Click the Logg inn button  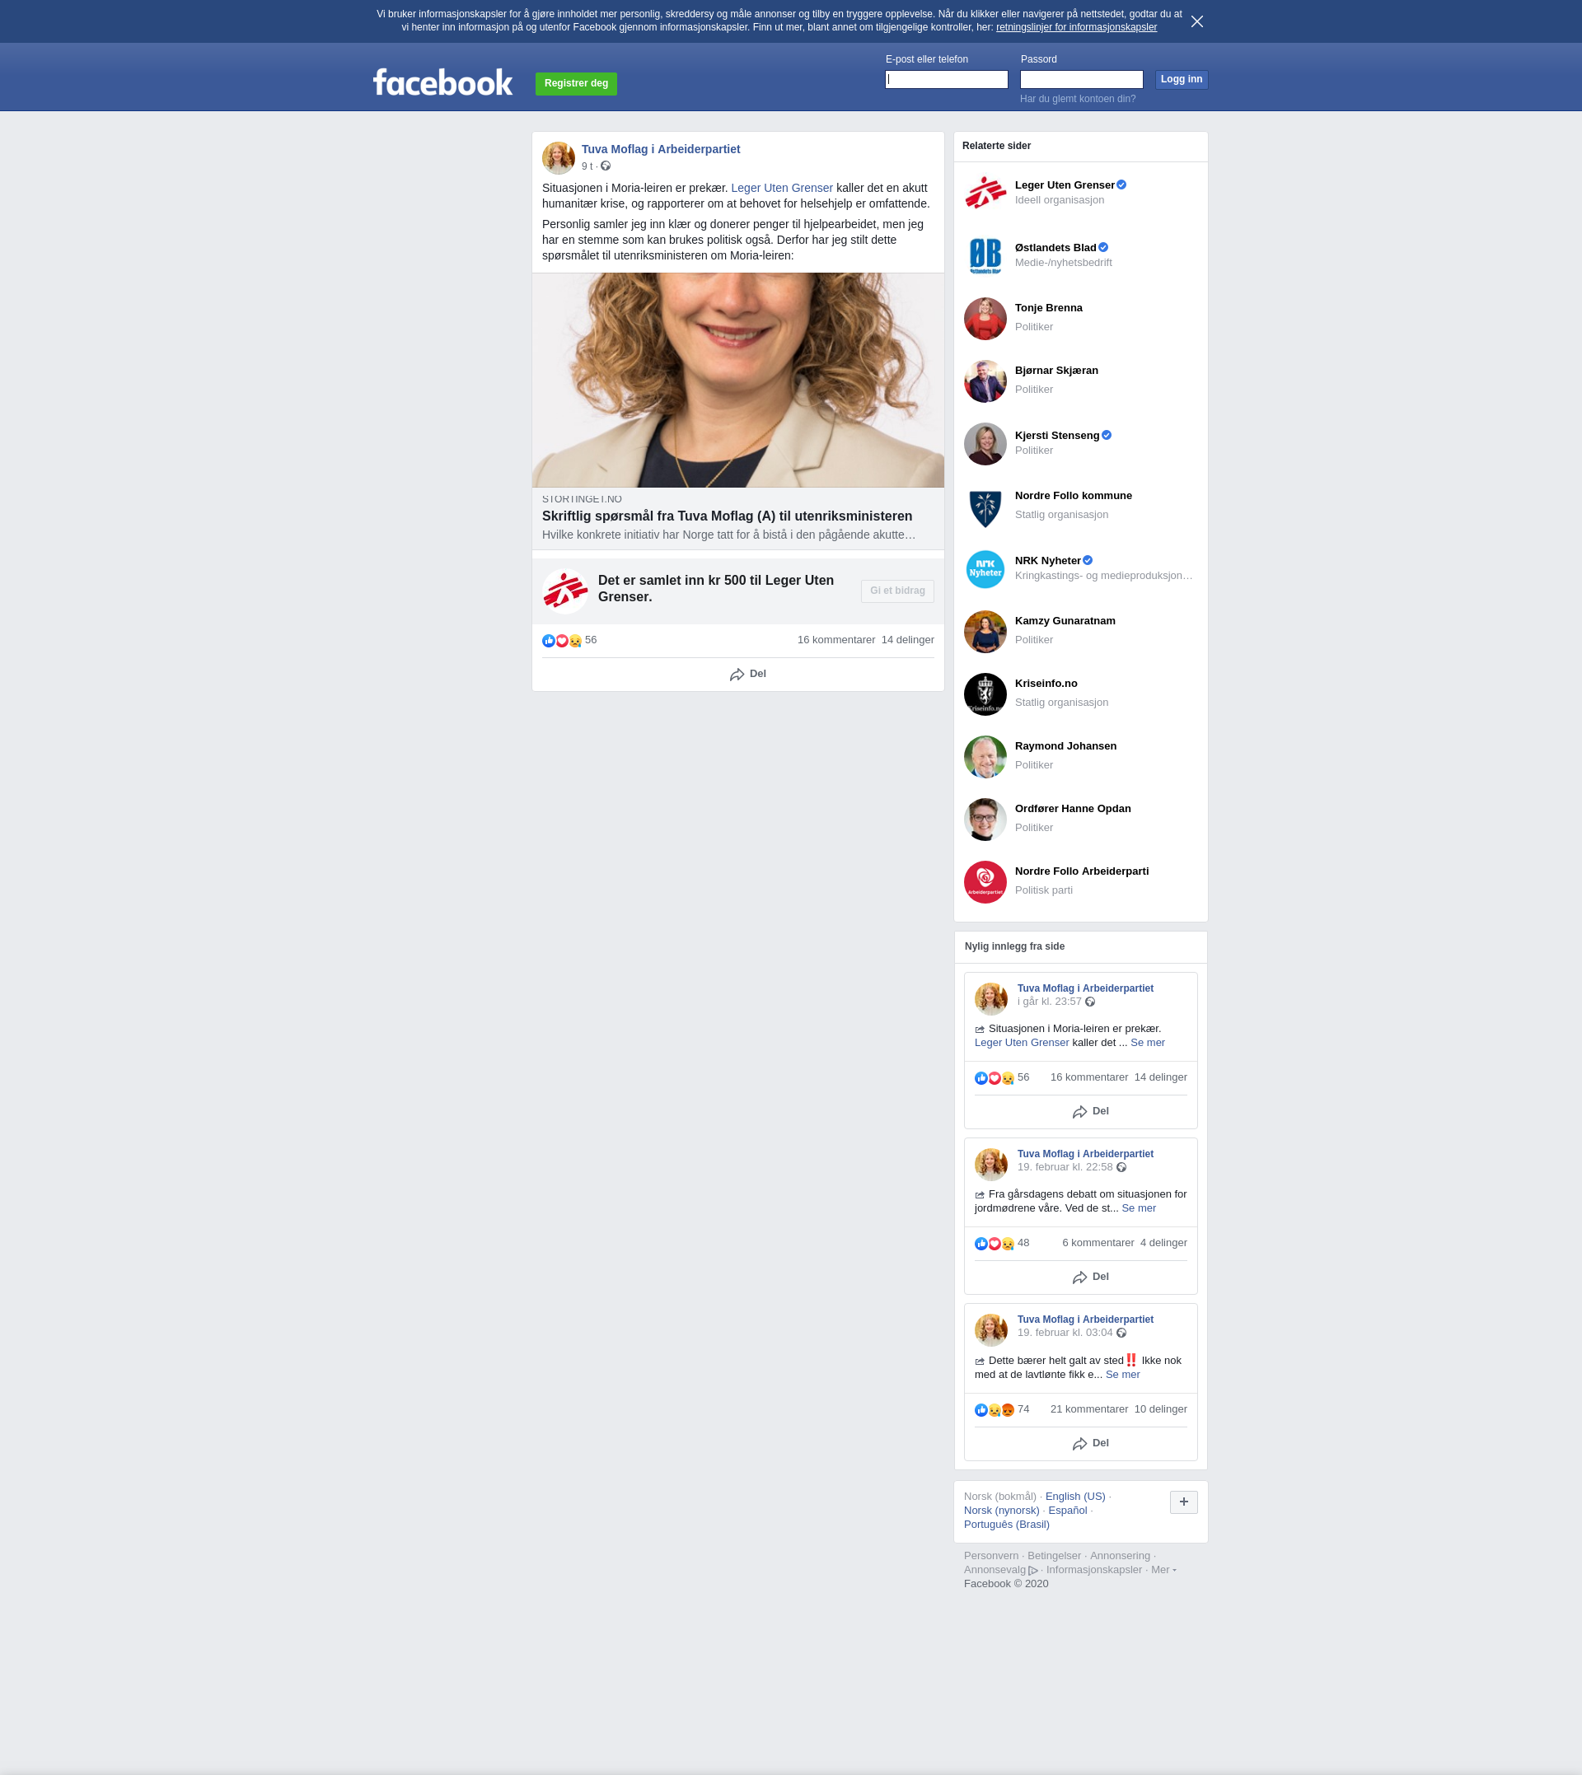[1181, 80]
